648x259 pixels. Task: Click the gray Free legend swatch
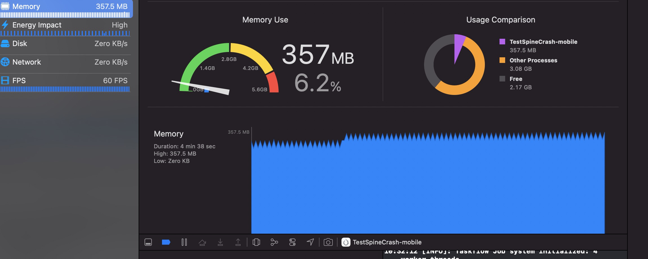[502, 79]
